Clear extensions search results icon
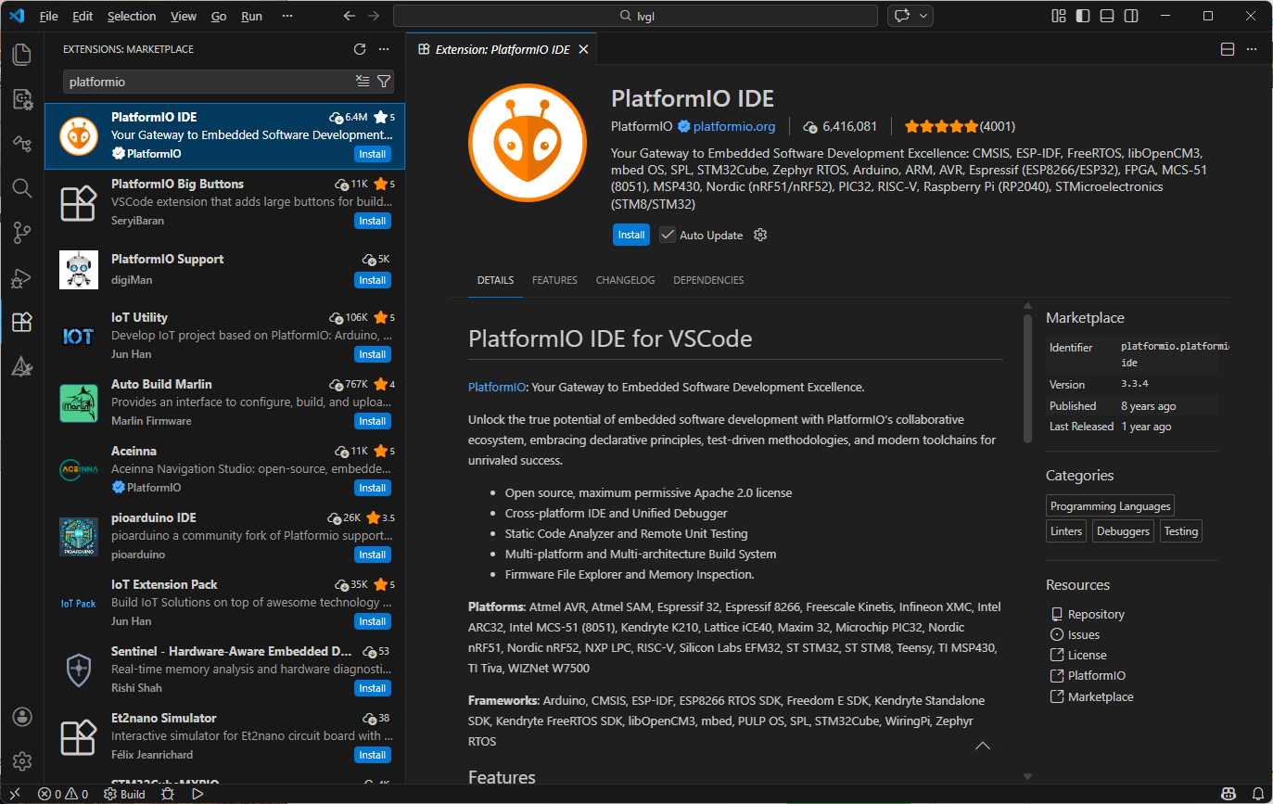1273x804 pixels. [x=363, y=82]
